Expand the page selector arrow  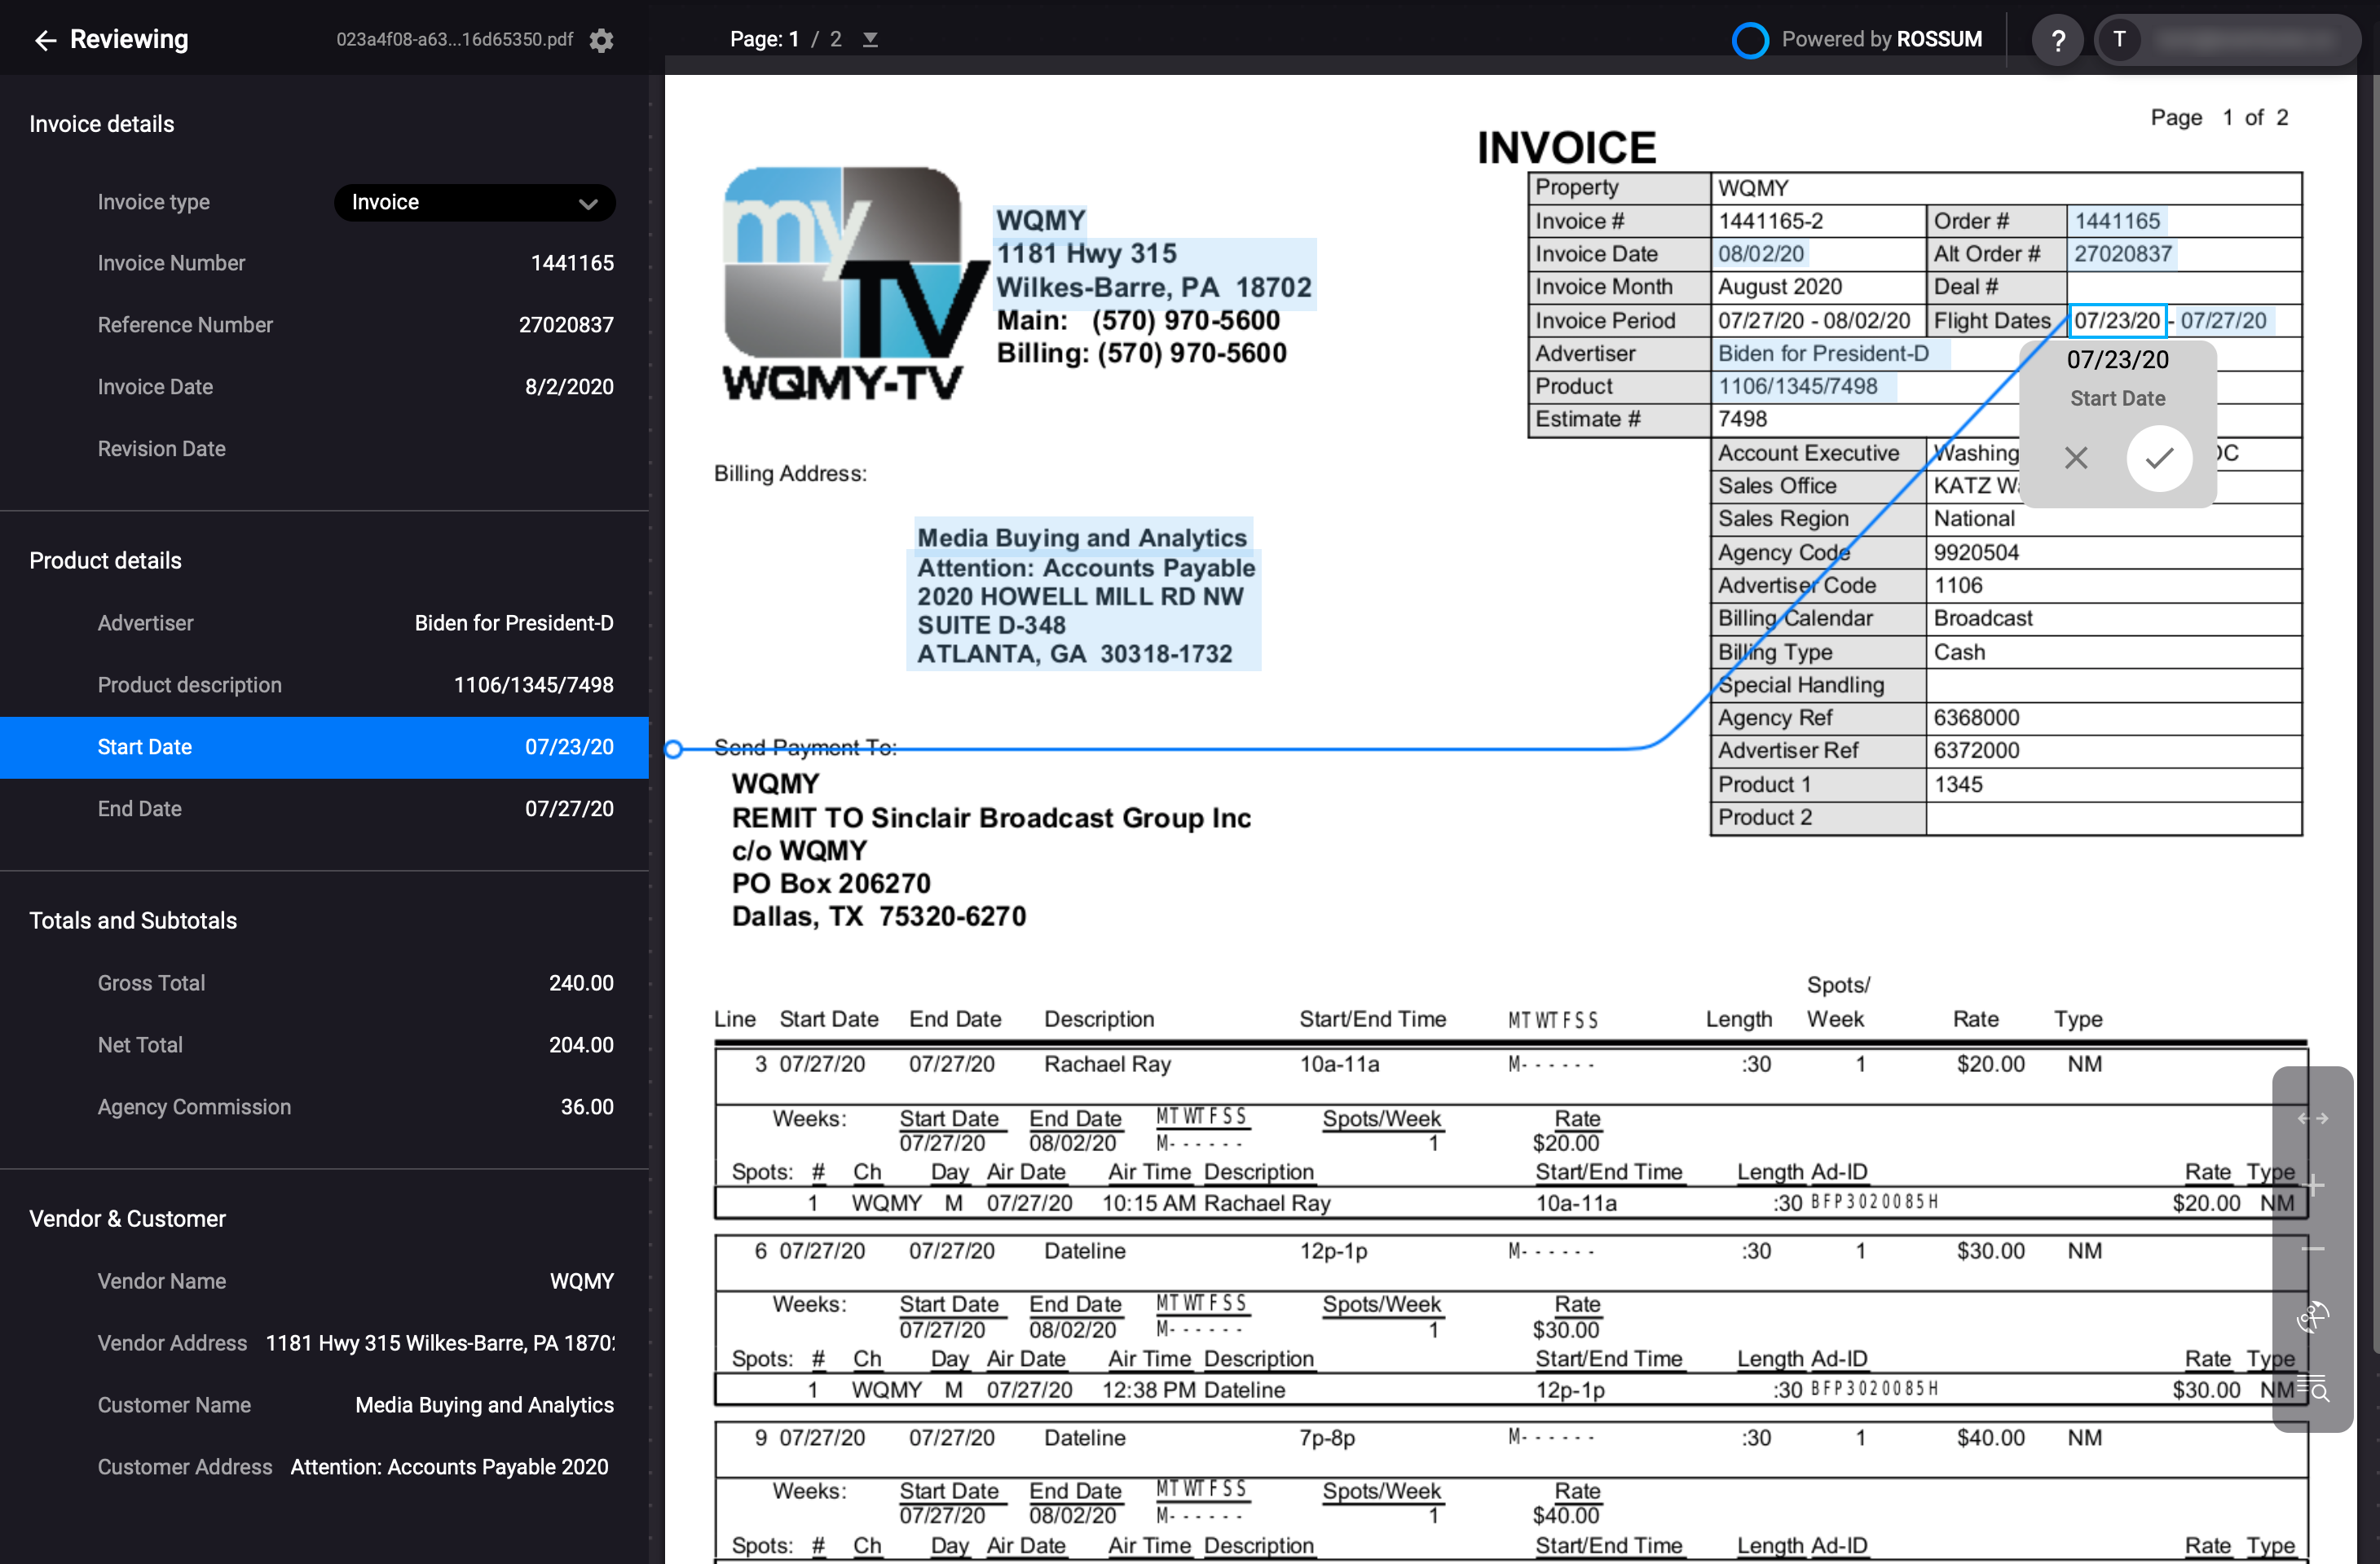click(x=870, y=40)
